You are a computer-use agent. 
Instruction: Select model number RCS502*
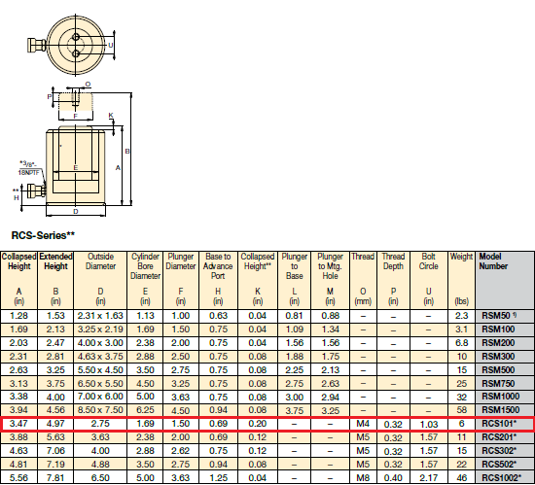pos(499,465)
